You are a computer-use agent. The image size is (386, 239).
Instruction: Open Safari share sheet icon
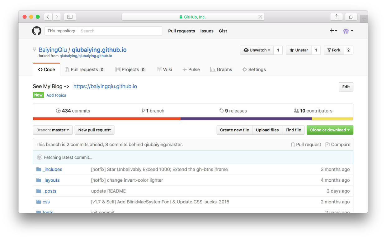coord(336,17)
